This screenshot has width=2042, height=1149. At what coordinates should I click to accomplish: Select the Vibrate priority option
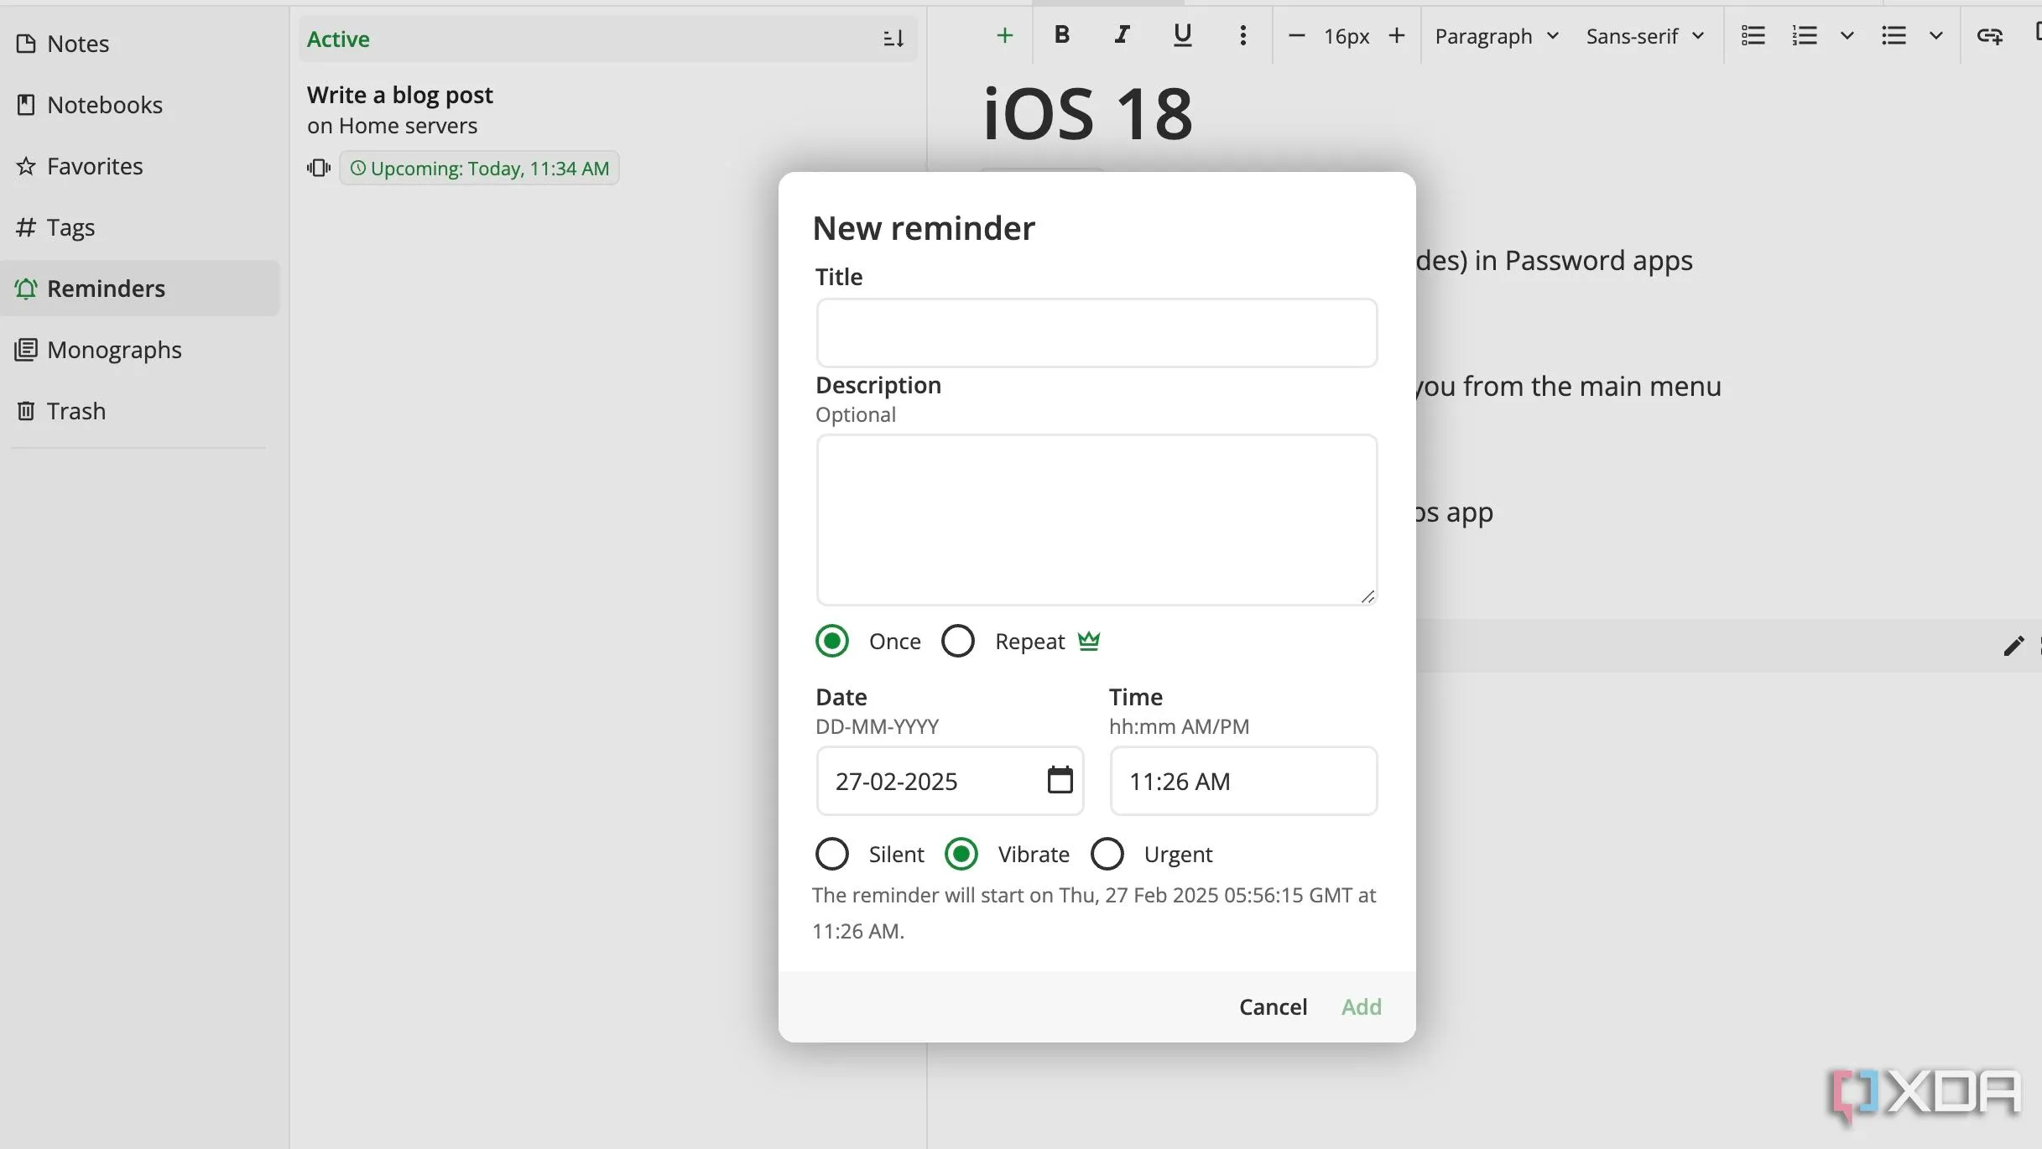point(961,854)
